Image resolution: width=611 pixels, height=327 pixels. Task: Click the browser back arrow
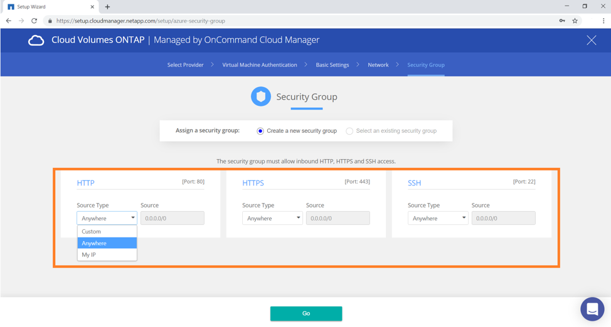pos(9,21)
